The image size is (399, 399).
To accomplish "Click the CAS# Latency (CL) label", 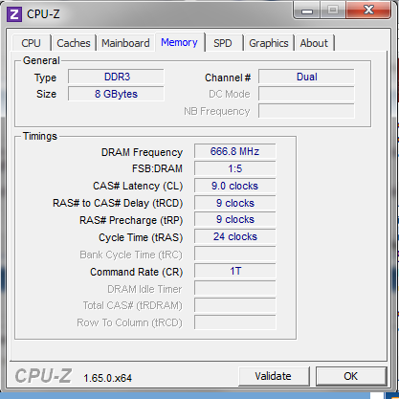I will coord(138,186).
